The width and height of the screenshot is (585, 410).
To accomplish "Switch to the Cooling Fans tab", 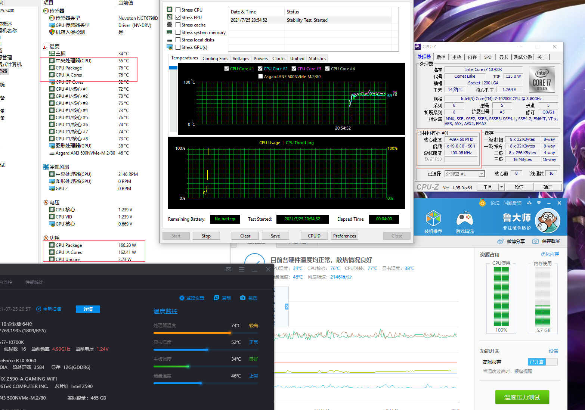I will click(215, 59).
